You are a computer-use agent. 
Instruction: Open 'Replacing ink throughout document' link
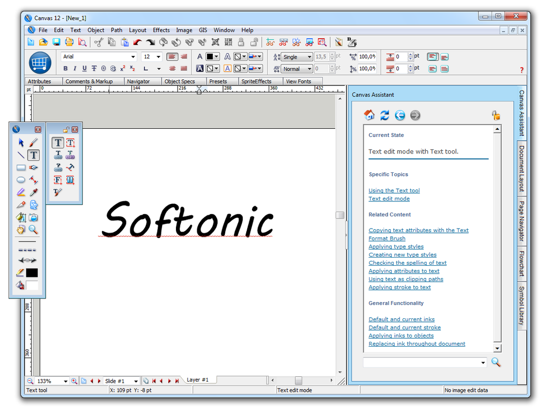pos(417,343)
